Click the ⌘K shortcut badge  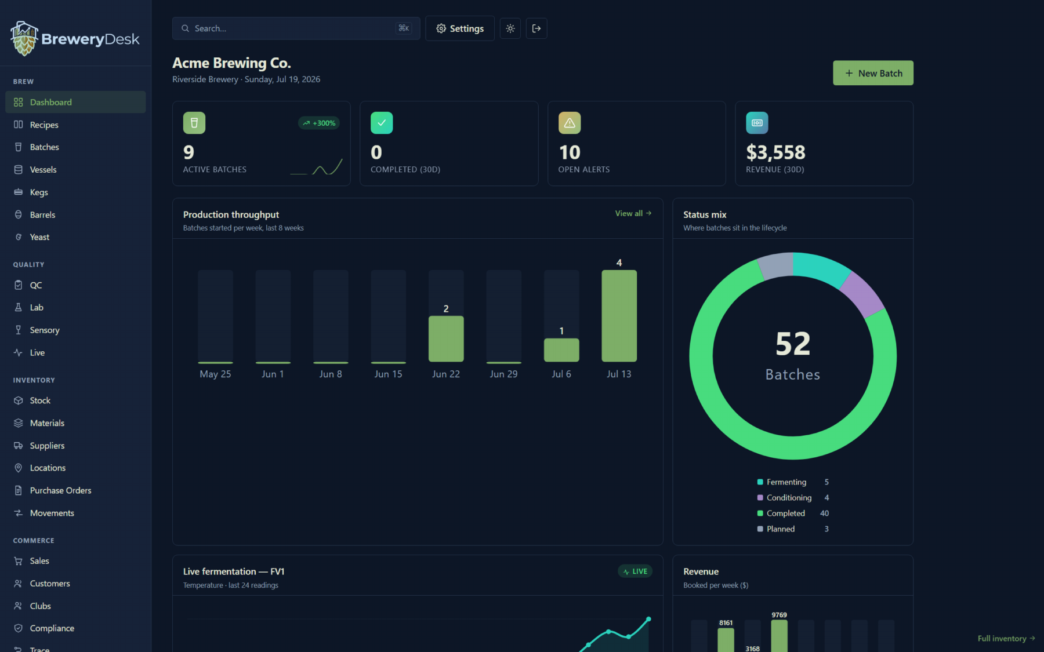[404, 28]
